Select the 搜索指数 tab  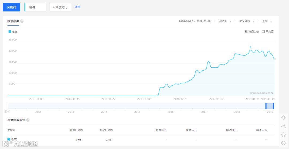13,21
